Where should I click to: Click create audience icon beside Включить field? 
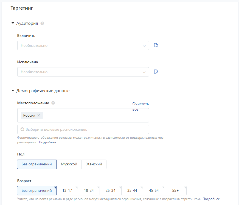[x=156, y=45]
